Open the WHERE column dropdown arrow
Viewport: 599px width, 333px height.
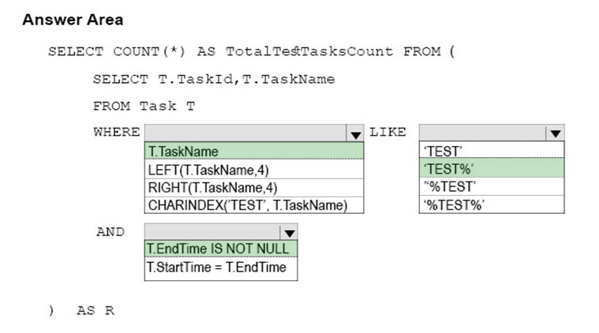tap(355, 133)
